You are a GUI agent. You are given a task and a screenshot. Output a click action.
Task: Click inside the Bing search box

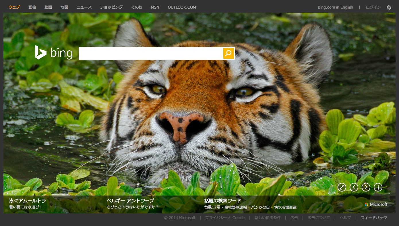(151, 53)
